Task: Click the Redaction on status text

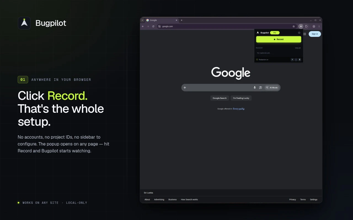Action: pos(263,60)
